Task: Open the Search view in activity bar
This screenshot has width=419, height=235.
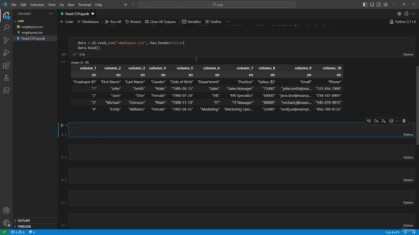Action: pos(6,27)
